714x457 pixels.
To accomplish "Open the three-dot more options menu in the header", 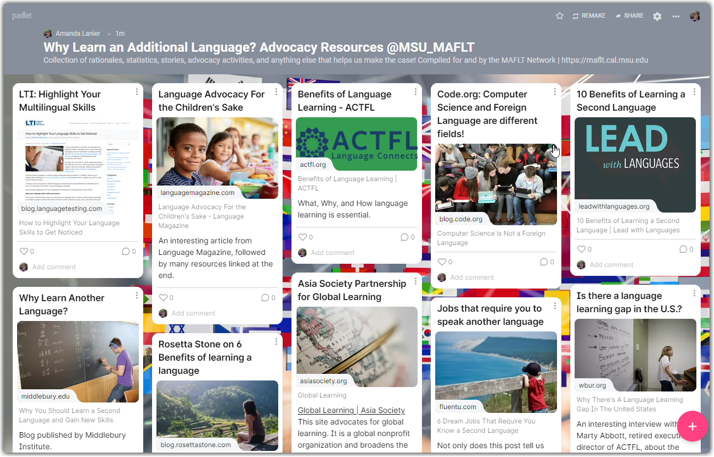I will [676, 16].
